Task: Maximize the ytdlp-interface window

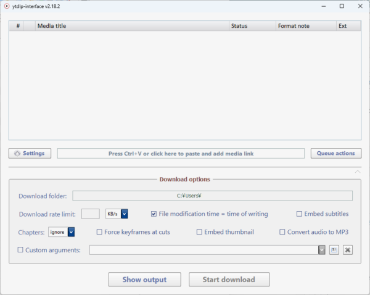Action: click(342, 6)
